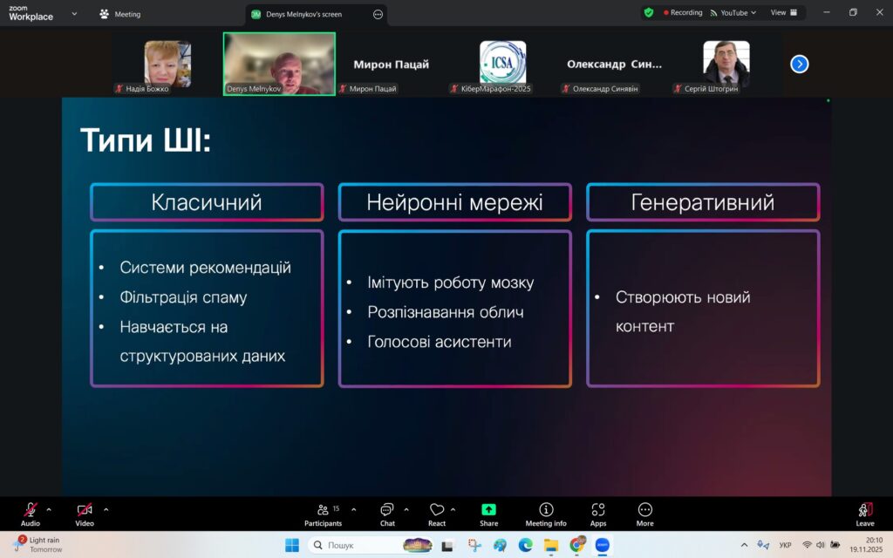Open the More options menu
The width and height of the screenshot is (893, 558).
click(644, 514)
